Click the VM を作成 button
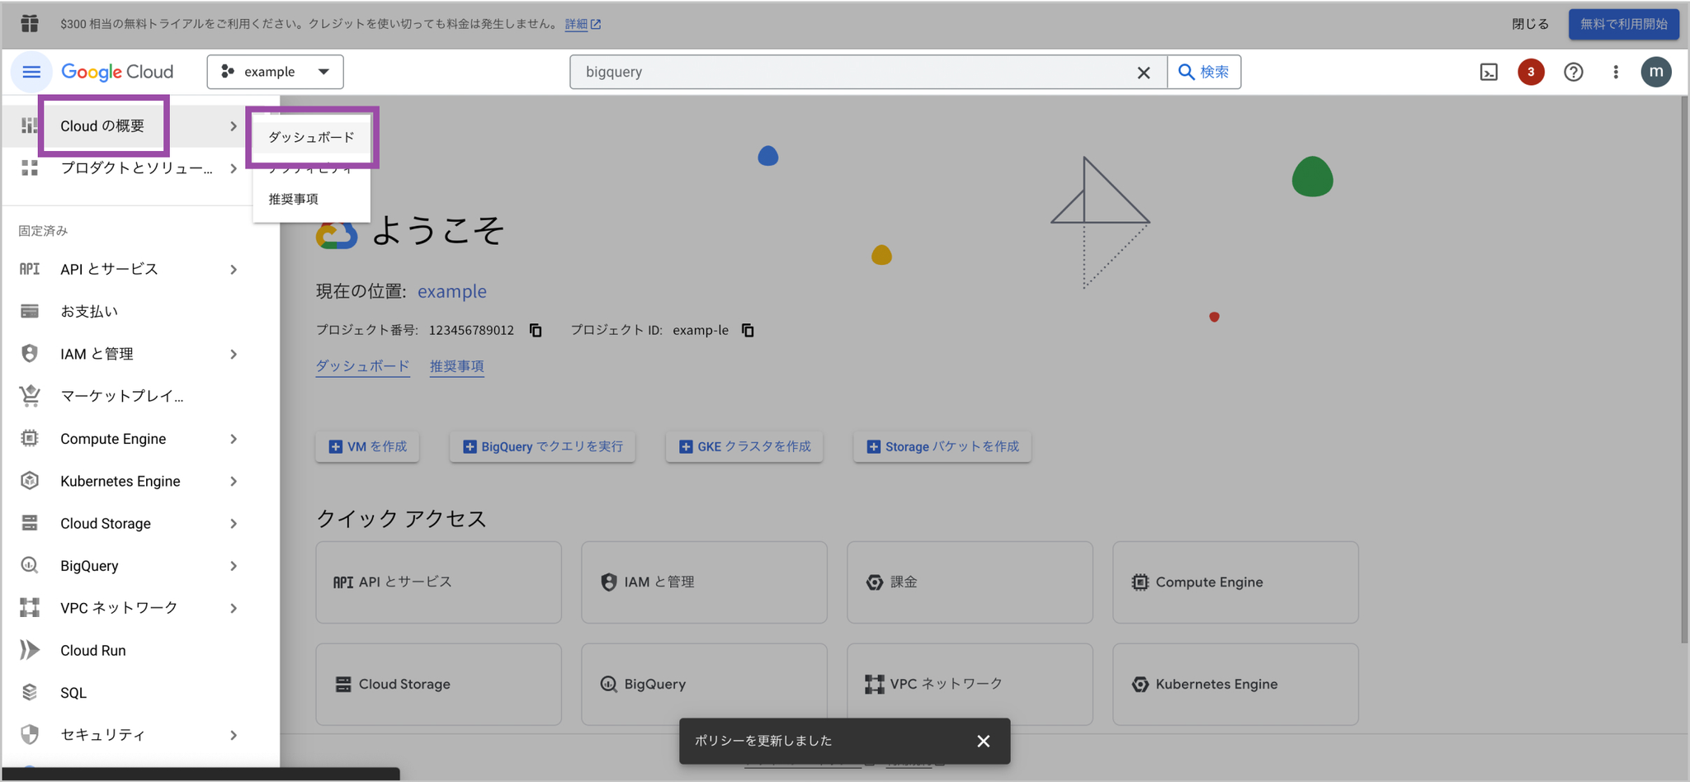Viewport: 1690px width, 782px height. pos(367,446)
